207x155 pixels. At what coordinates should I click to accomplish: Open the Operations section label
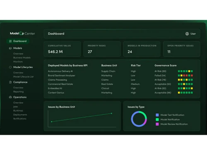click(20, 97)
